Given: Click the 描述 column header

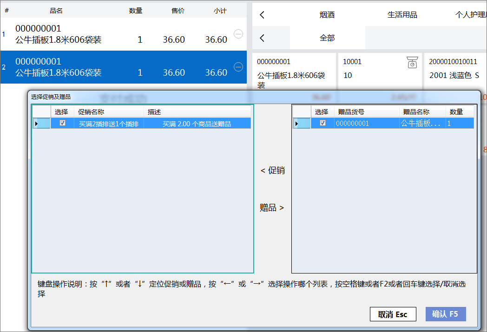Looking at the screenshot, I should 197,112.
